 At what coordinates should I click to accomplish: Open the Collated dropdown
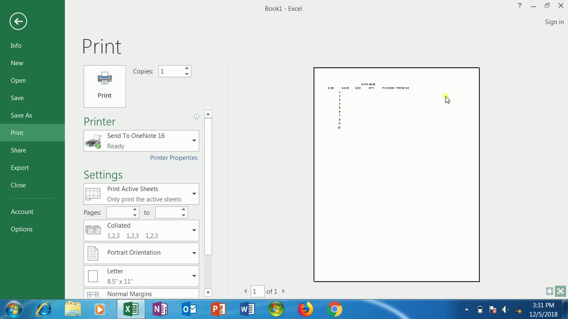coord(141,230)
